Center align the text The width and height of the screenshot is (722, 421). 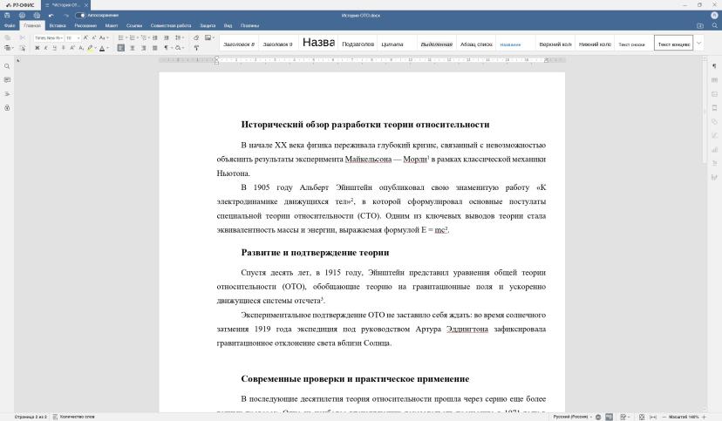tap(133, 48)
